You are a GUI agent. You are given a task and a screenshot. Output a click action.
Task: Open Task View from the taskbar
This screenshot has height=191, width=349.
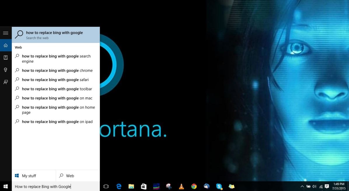coord(106,186)
